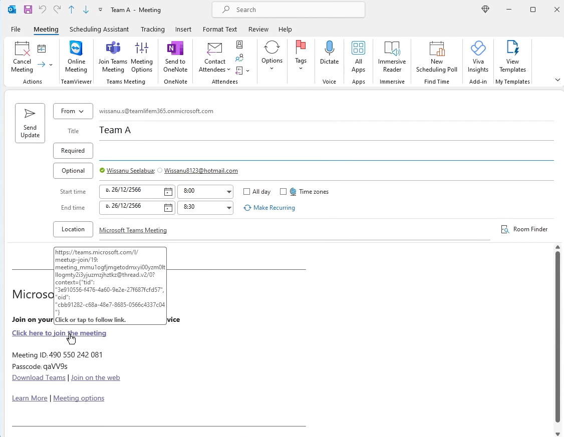Click the Download Teams link
The height and width of the screenshot is (437, 564).
pyautogui.click(x=39, y=378)
